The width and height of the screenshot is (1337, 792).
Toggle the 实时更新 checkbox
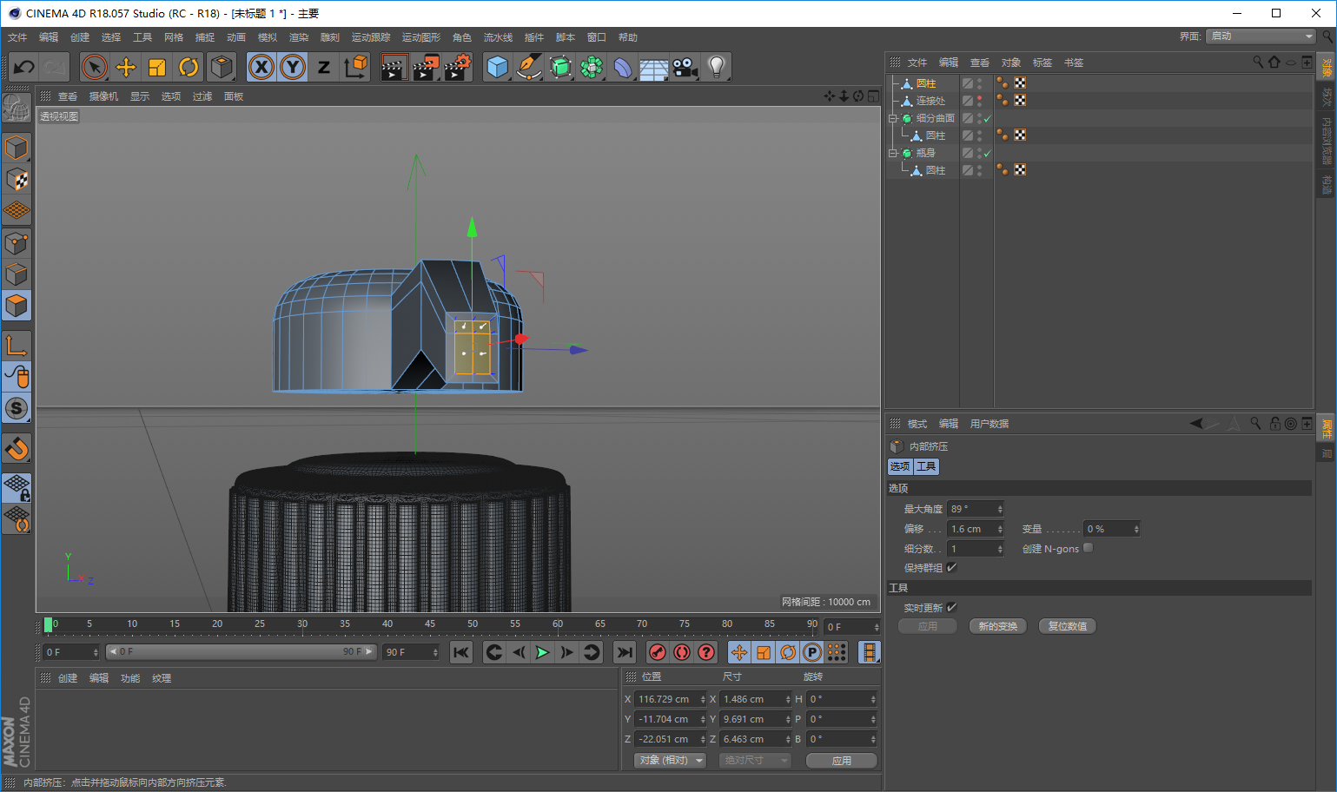tap(951, 607)
